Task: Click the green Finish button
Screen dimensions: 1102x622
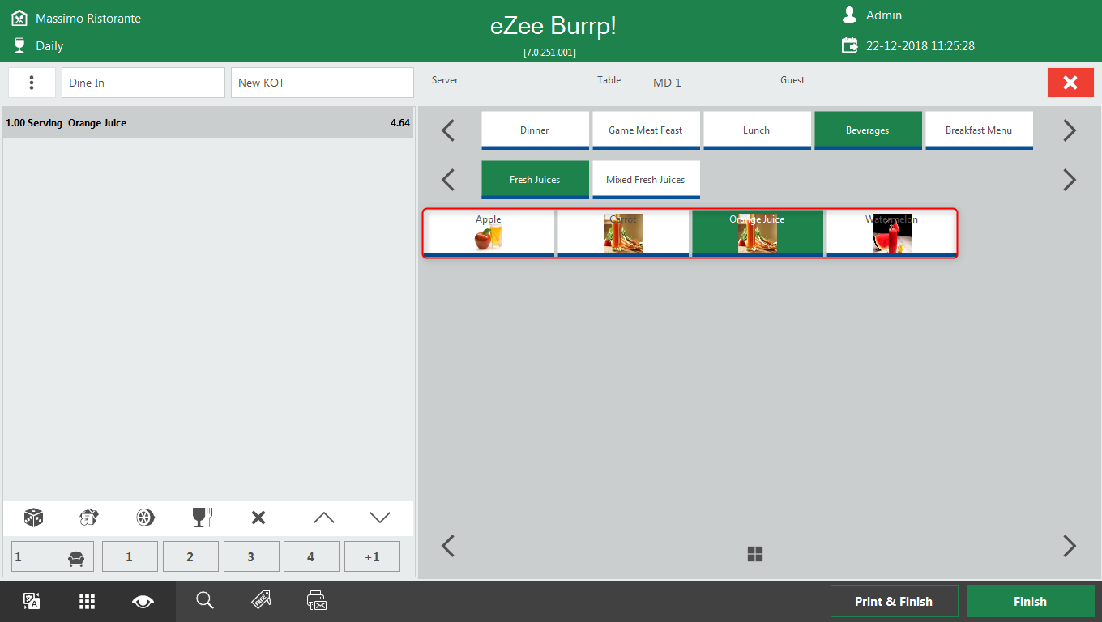Action: [1030, 601]
